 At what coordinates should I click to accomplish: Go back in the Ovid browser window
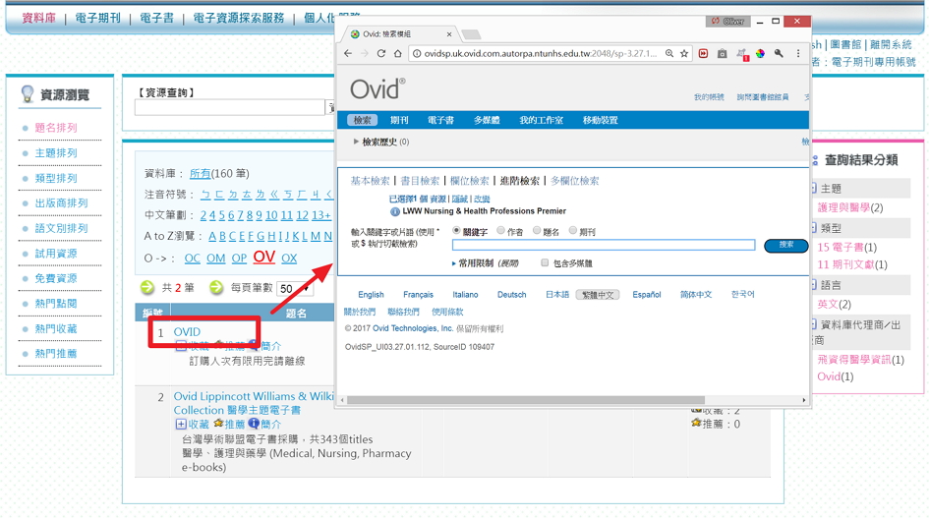coord(348,53)
